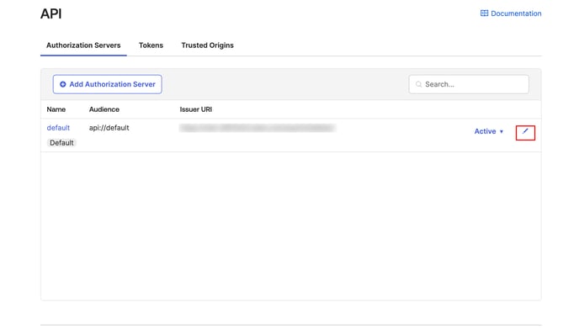Open the default authorization server link
This screenshot has height=329, width=579.
[x=58, y=128]
